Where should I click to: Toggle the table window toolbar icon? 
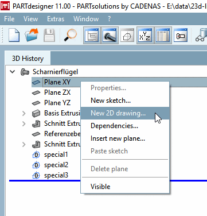pyautogui.click(x=163, y=36)
